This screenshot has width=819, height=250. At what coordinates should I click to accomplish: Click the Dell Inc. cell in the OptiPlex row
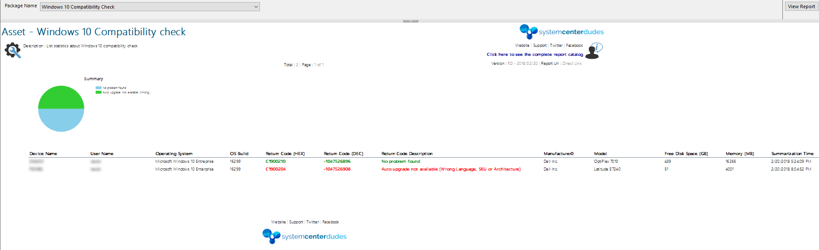[551, 162]
